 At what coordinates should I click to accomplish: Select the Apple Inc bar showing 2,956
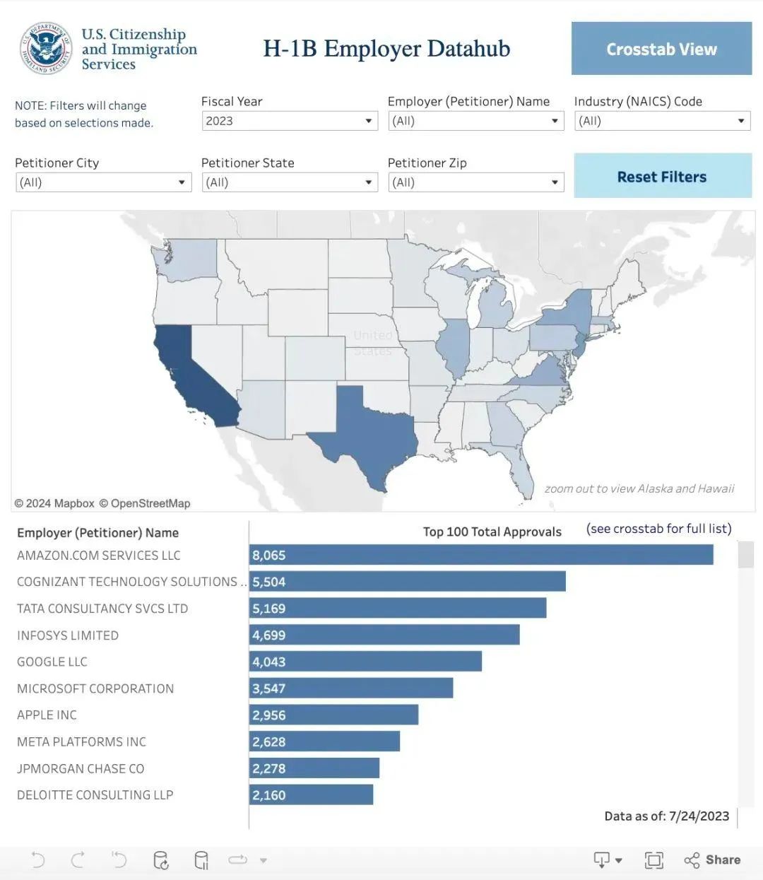(333, 715)
